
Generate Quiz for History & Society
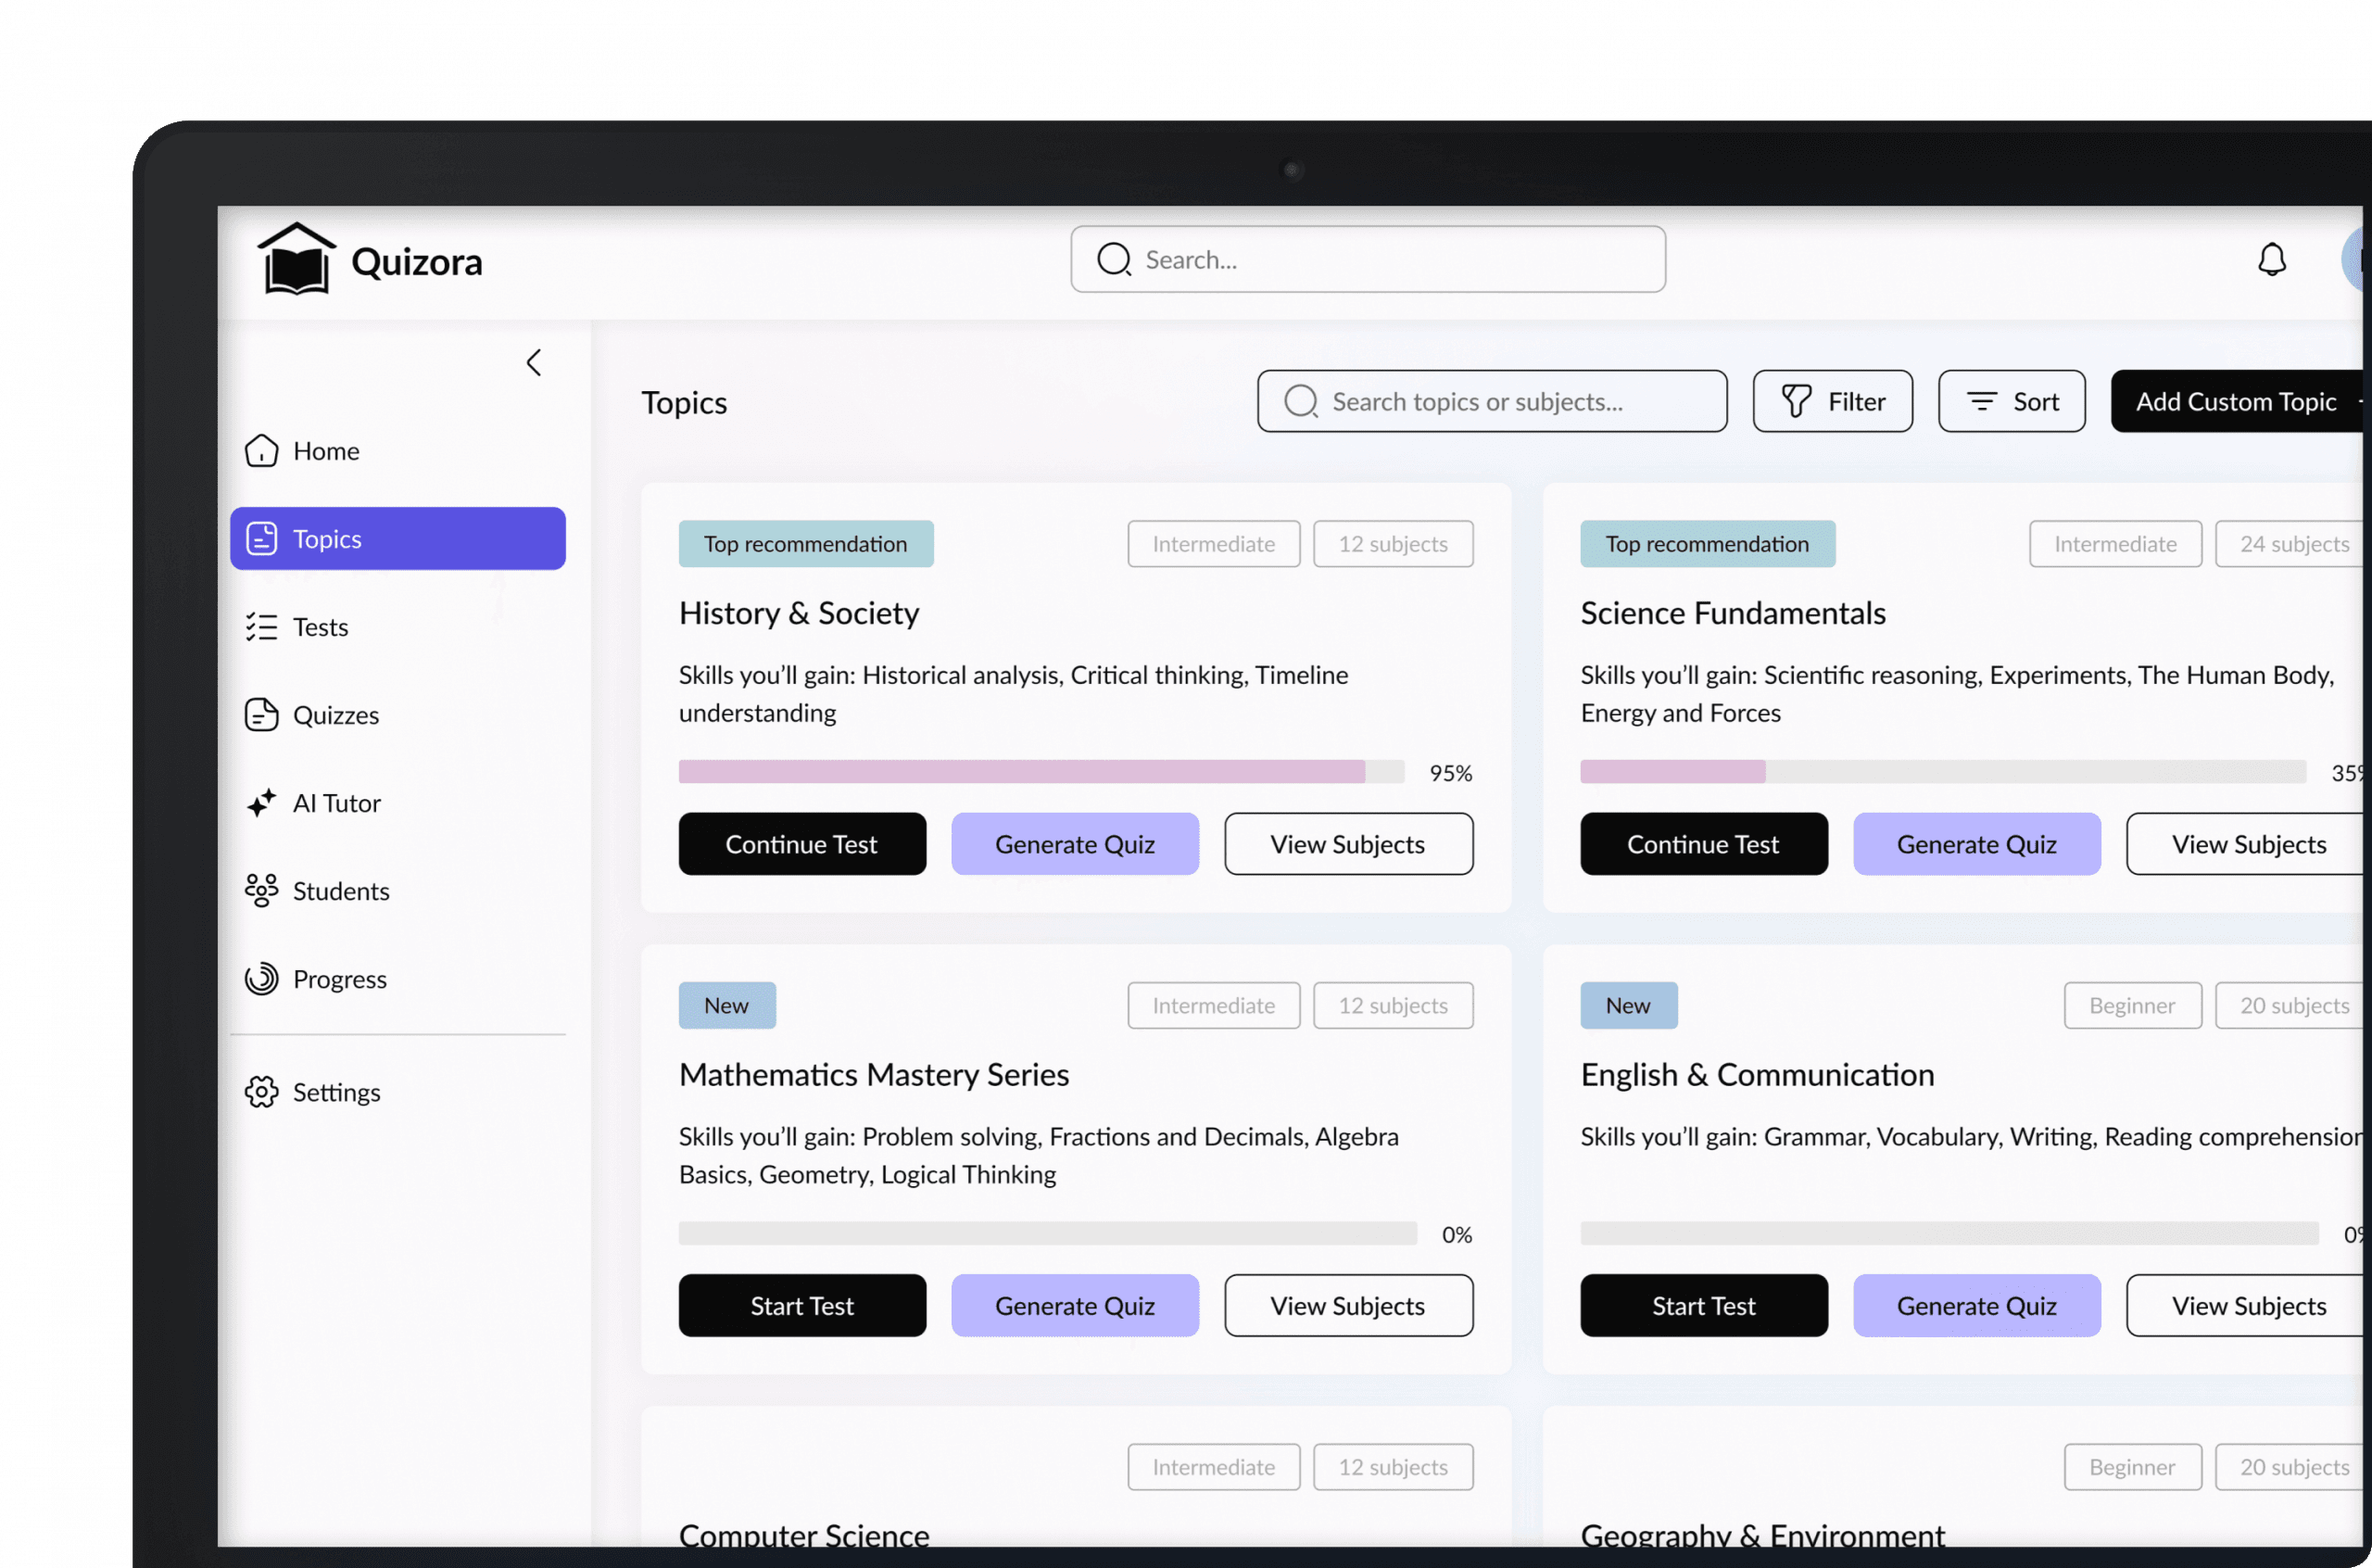pyautogui.click(x=1075, y=844)
